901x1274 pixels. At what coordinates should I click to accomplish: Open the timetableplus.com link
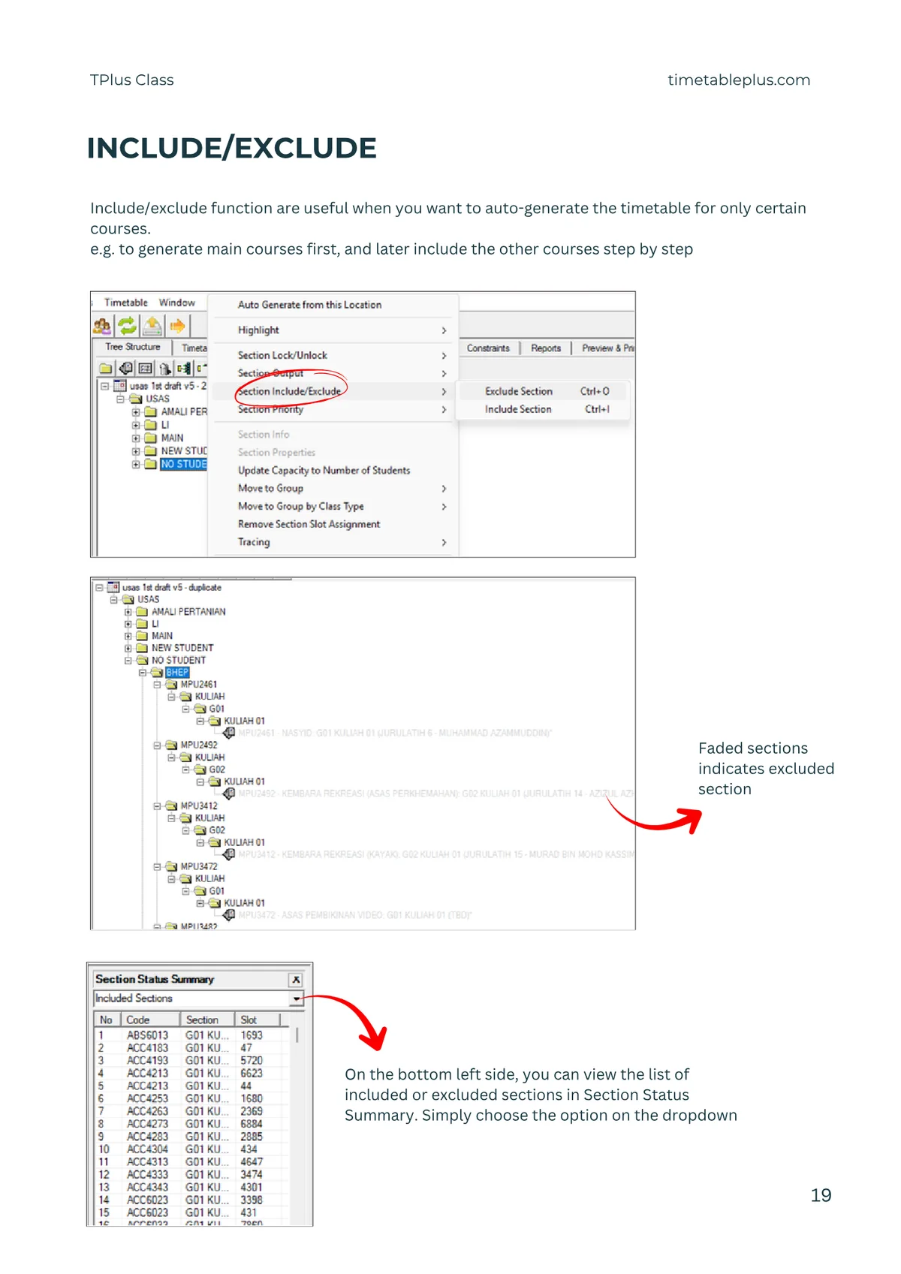pos(739,80)
